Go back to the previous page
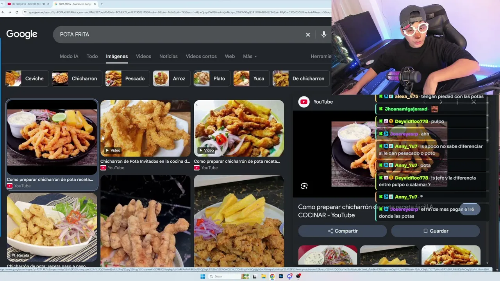Image resolution: width=500 pixels, height=281 pixels. (x=3, y=12)
